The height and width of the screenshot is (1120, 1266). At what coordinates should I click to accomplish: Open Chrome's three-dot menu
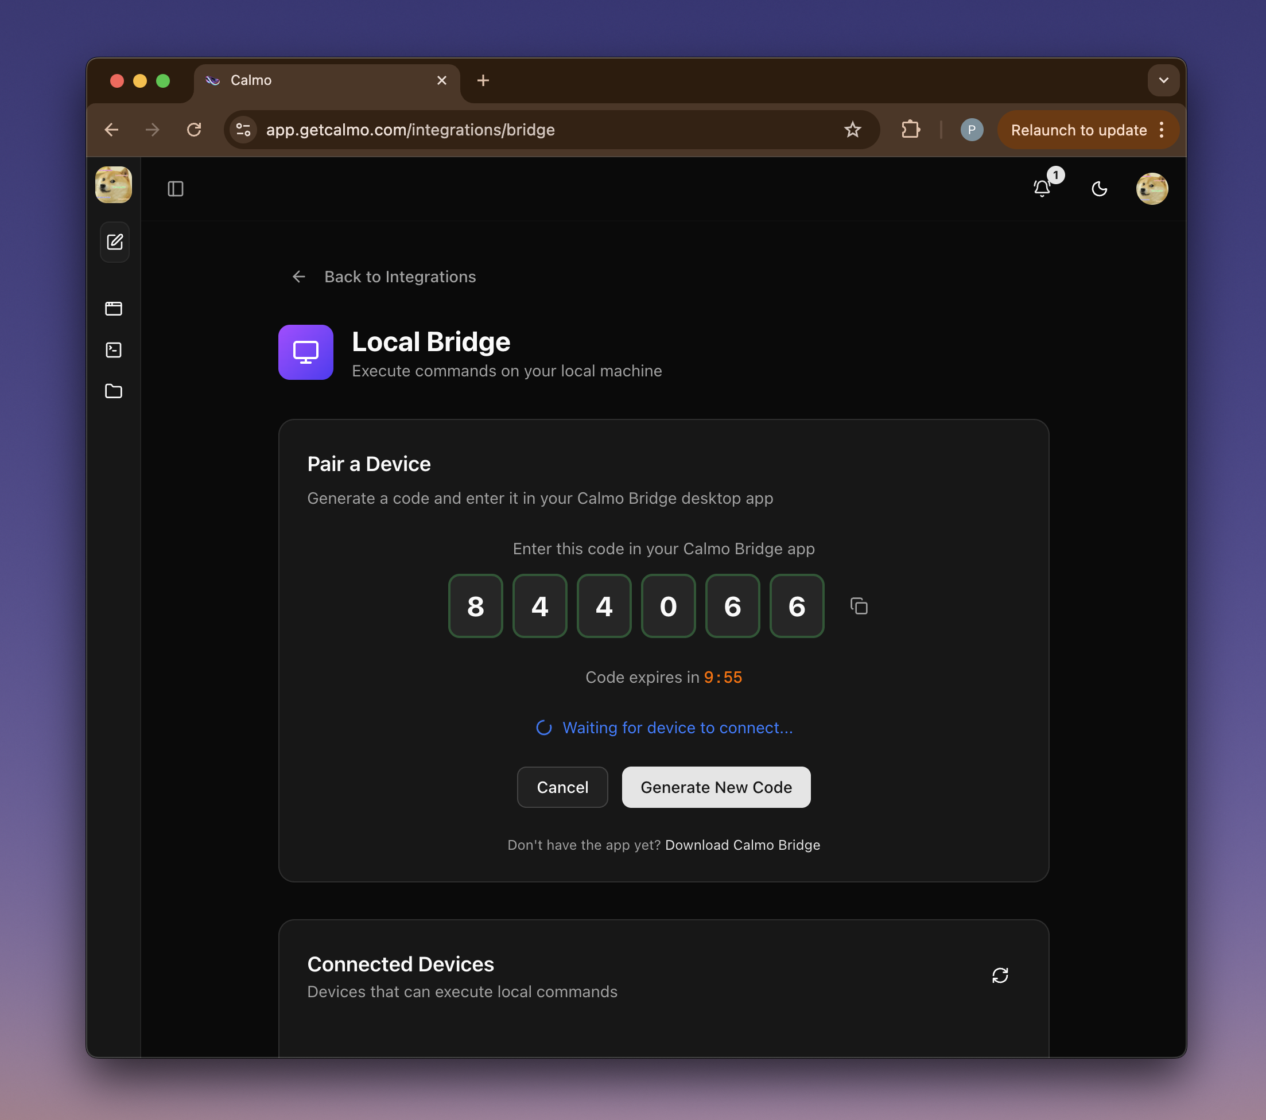[x=1162, y=130]
